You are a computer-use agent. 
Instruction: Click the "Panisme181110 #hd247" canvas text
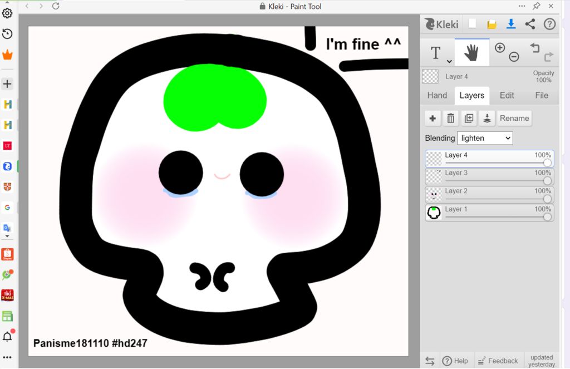[90, 343]
